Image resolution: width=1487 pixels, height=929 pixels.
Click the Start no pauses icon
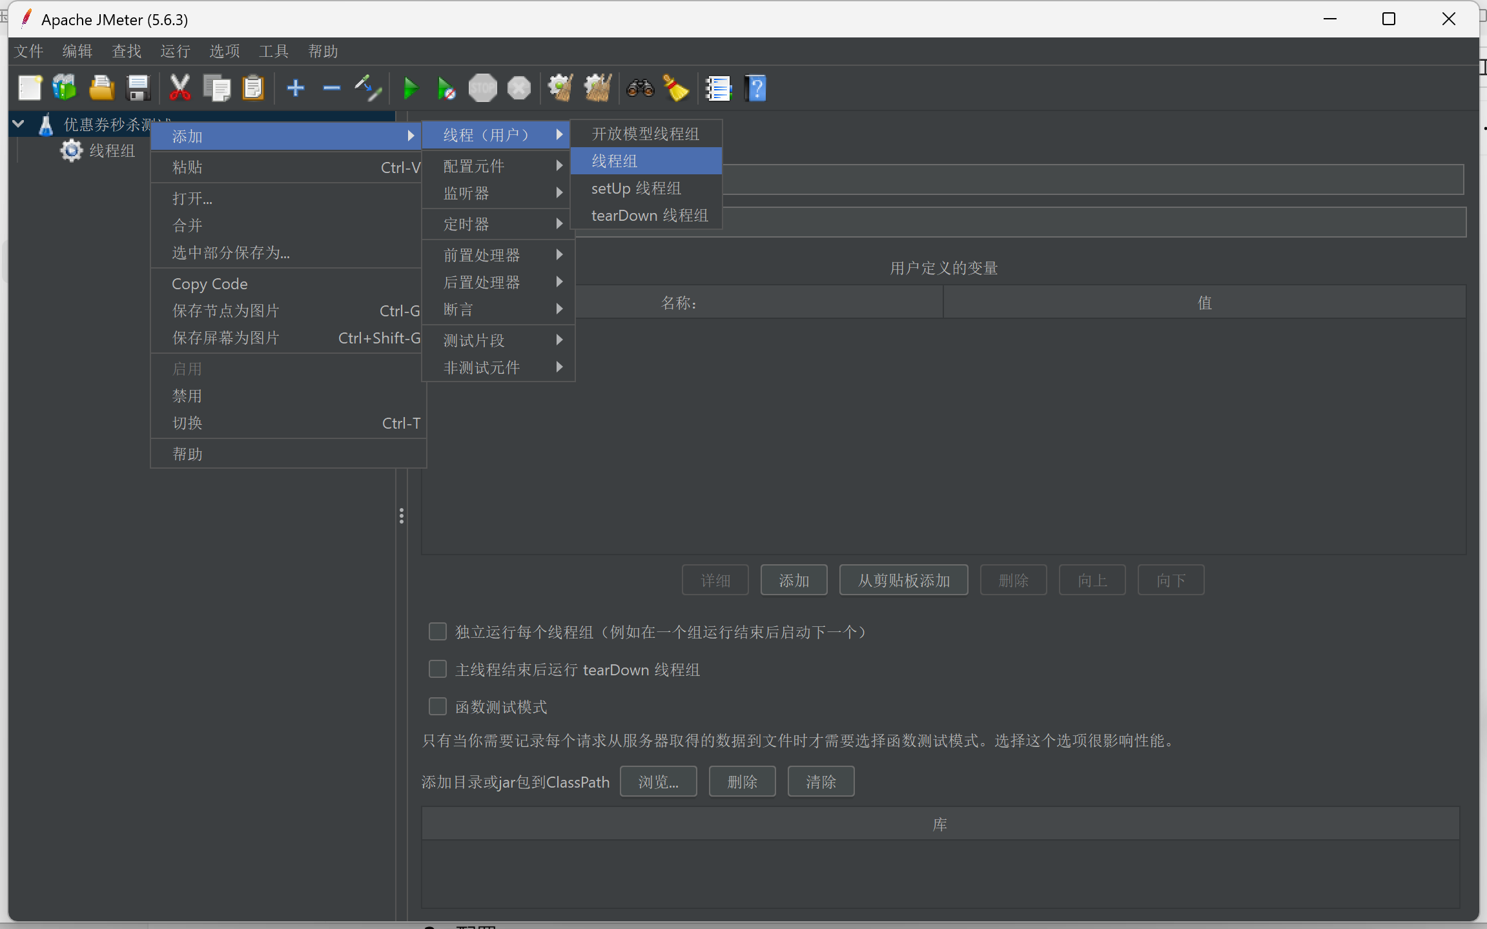coord(446,88)
